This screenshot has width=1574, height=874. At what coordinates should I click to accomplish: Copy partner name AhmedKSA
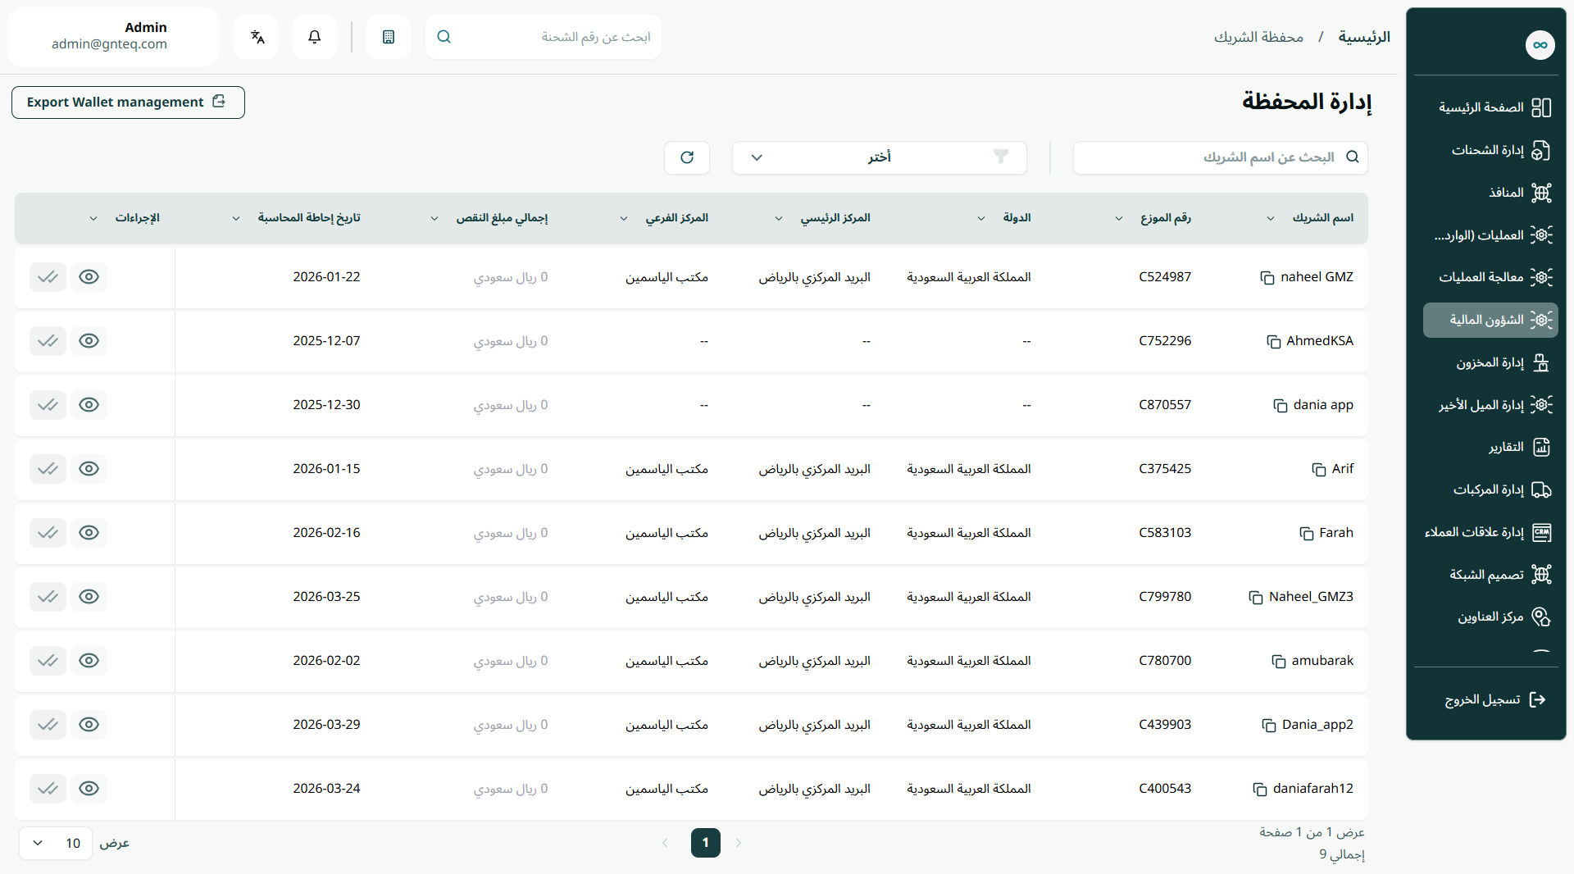[1273, 342]
